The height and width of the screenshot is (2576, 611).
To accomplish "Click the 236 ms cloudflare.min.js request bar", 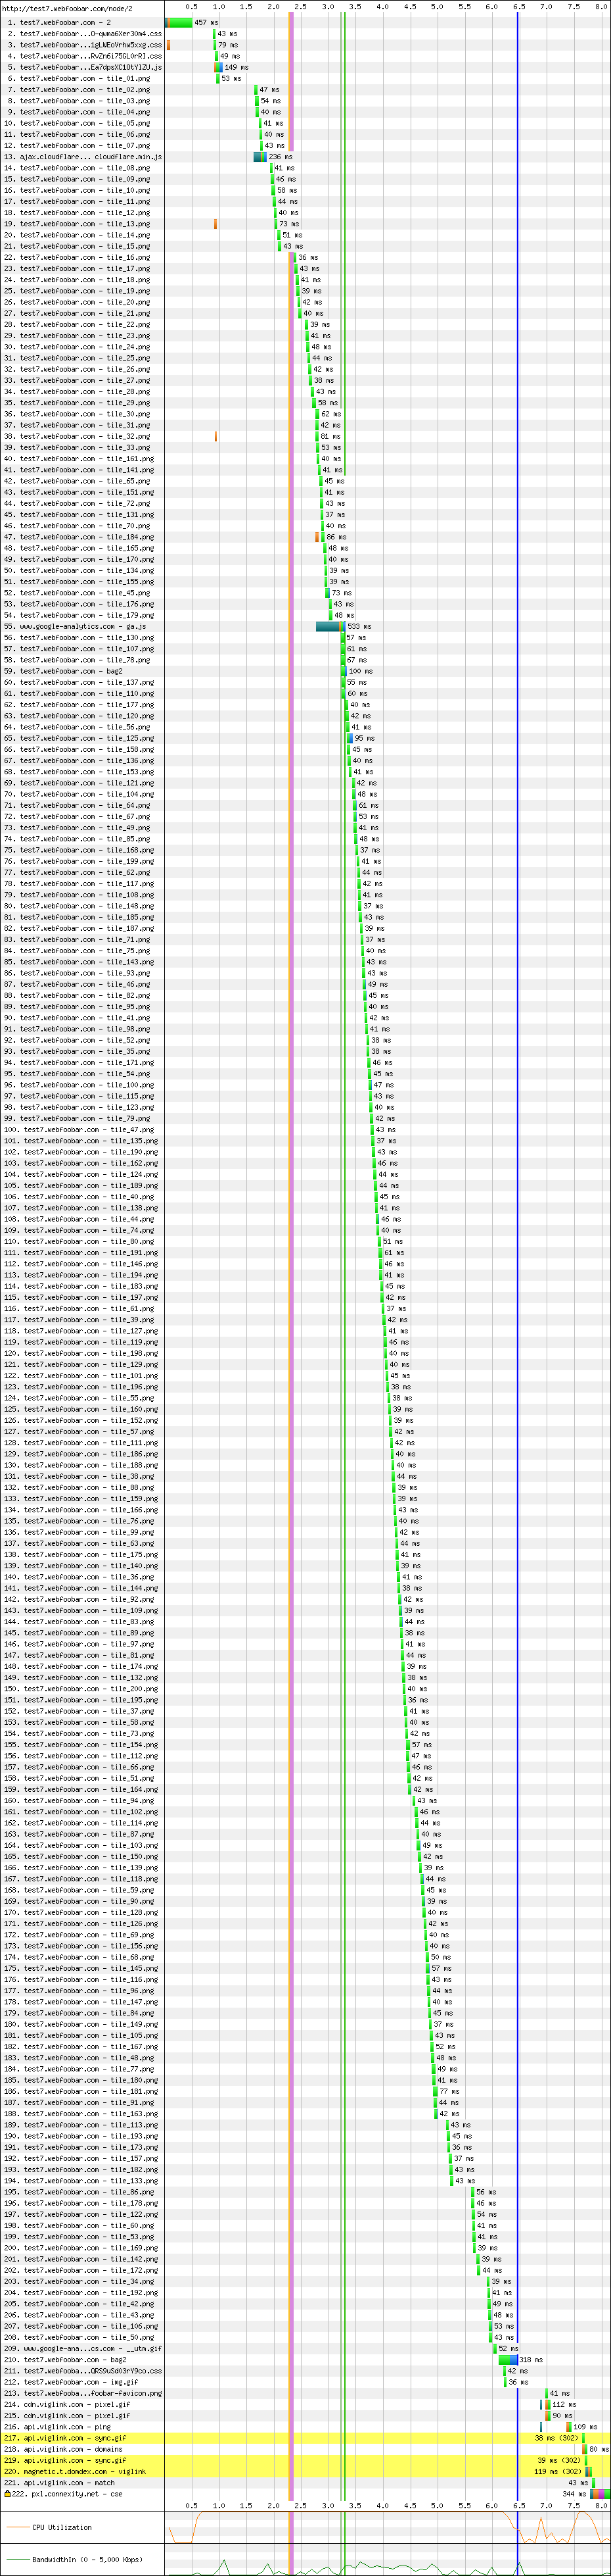I will click(260, 157).
